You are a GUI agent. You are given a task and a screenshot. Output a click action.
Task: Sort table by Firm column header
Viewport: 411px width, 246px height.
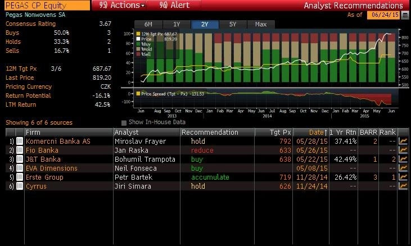coord(69,132)
